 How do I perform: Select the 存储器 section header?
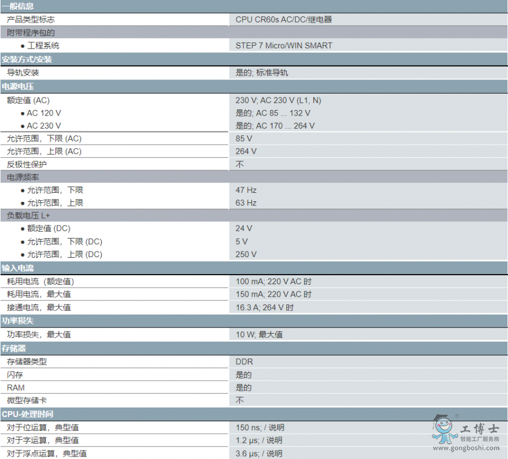(x=14, y=348)
